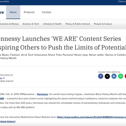
Task: Open the multivu.com news release link
Action: click(x=91, y=117)
